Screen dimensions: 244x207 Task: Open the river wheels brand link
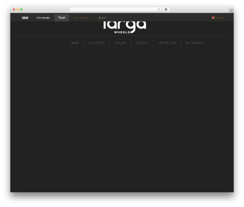[81, 18]
